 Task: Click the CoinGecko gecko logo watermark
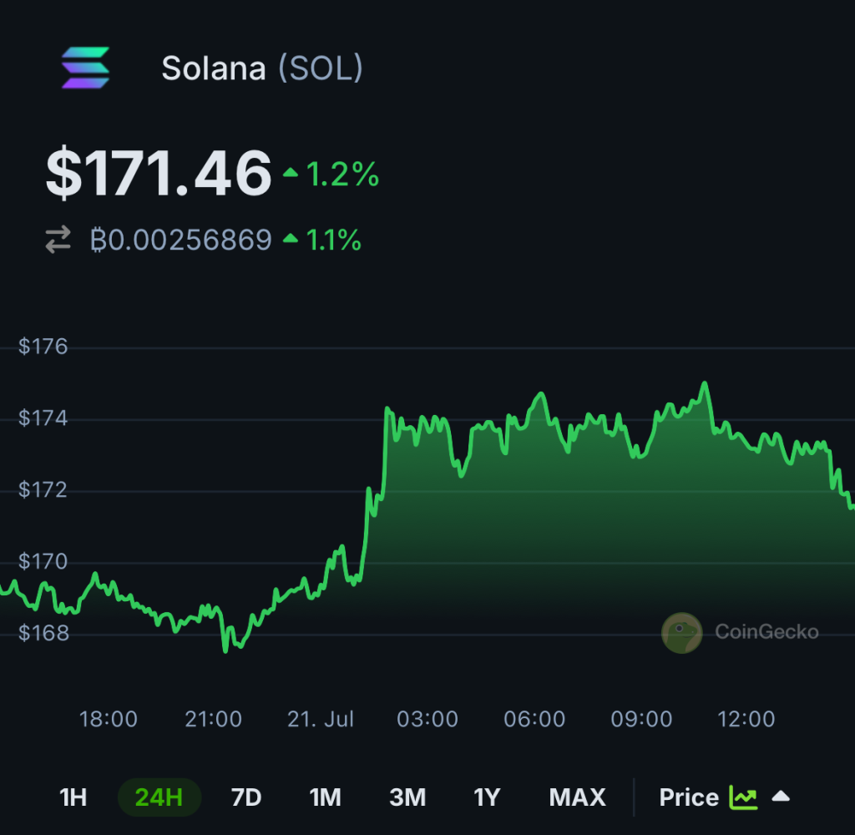[681, 633]
